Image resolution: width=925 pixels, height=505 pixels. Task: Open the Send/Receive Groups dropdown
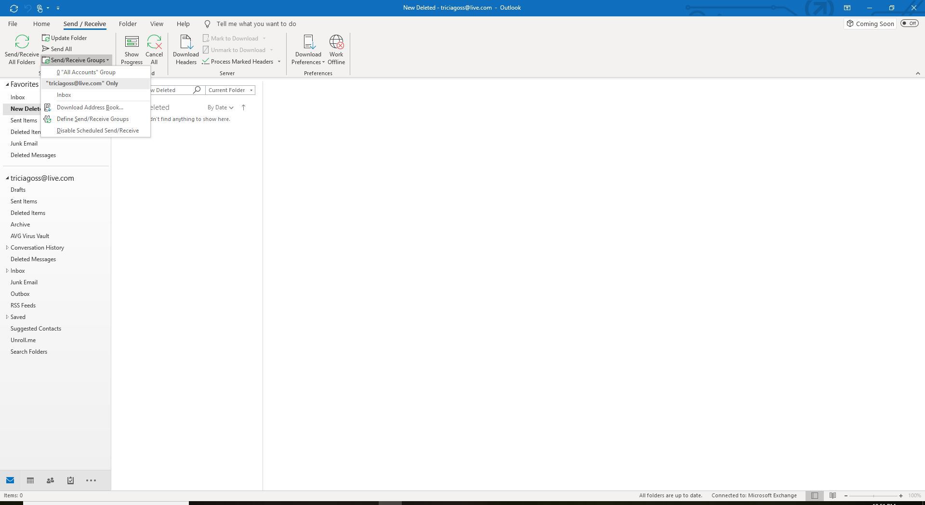(x=76, y=60)
